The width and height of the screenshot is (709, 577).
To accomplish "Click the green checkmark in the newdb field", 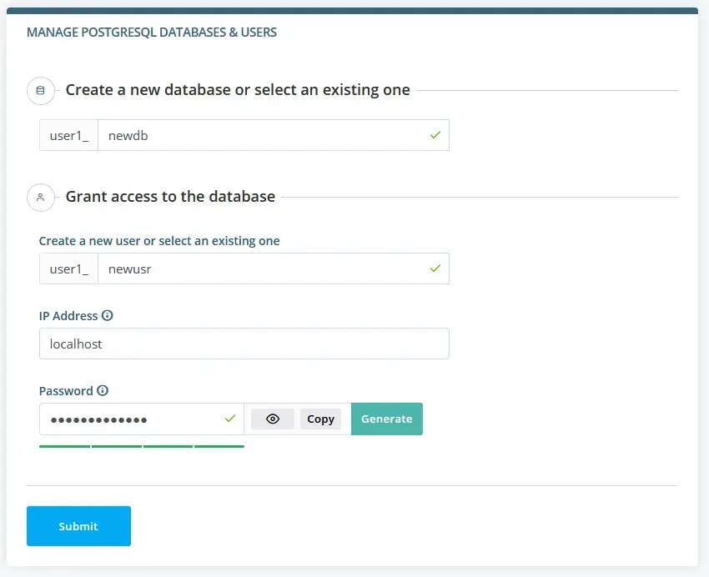I will [x=435, y=134].
